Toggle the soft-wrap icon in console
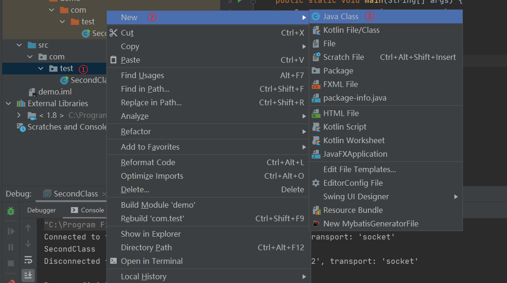Screen dimensions: 507x283 point(28,260)
